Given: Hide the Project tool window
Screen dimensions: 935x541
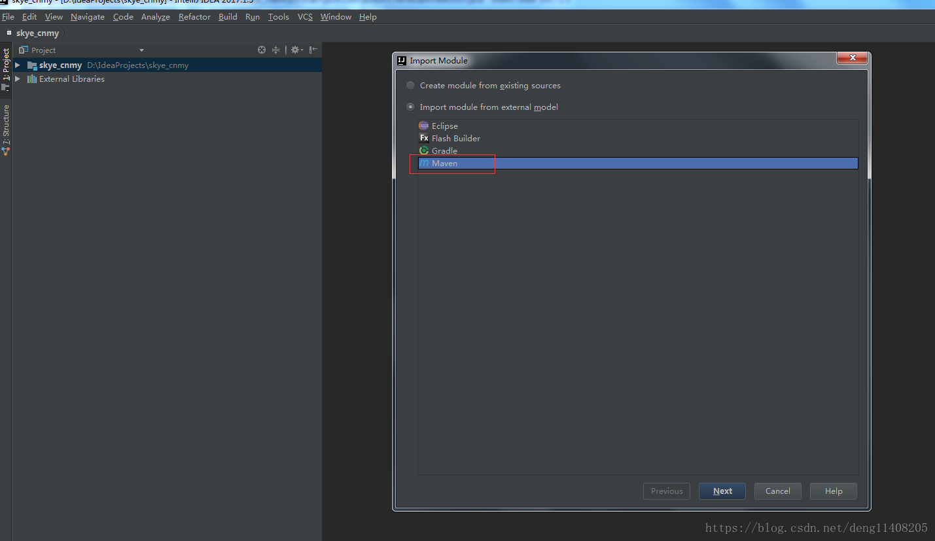Looking at the screenshot, I should coord(313,50).
